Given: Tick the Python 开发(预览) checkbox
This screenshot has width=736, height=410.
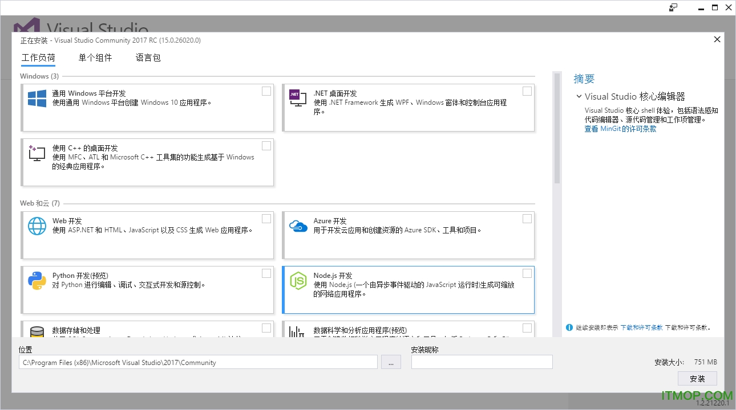Looking at the screenshot, I should 266,273.
